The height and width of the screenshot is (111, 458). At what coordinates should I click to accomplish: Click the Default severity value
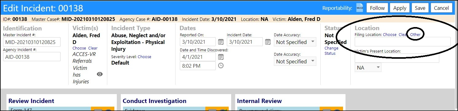pyautogui.click(x=120, y=63)
